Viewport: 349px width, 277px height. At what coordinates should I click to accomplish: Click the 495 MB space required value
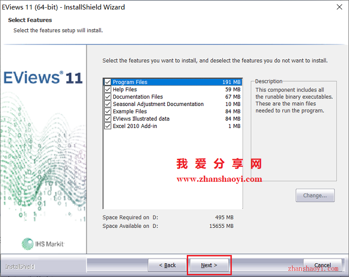click(224, 217)
